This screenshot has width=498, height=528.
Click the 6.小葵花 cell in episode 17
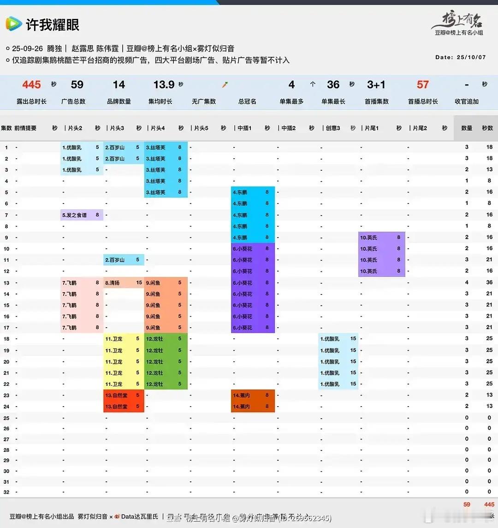pos(253,328)
